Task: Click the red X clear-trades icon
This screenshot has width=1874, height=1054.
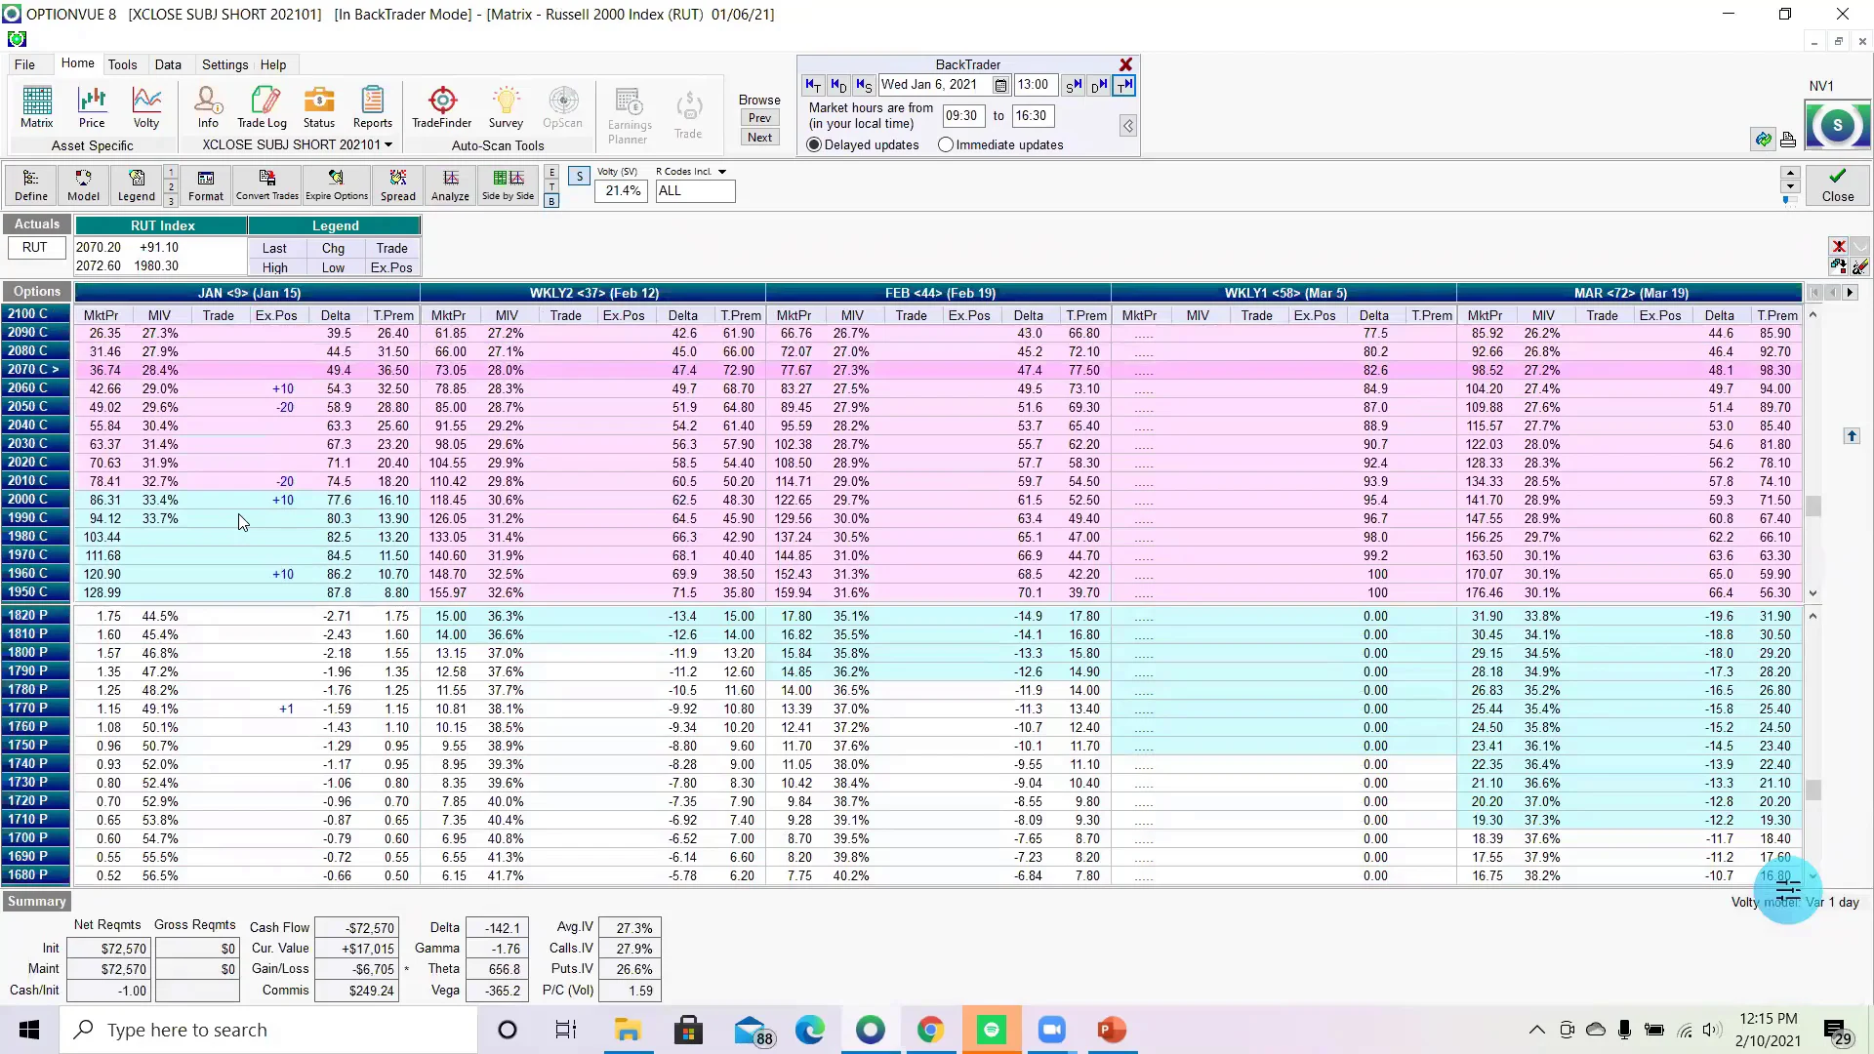Action: pyautogui.click(x=1839, y=246)
